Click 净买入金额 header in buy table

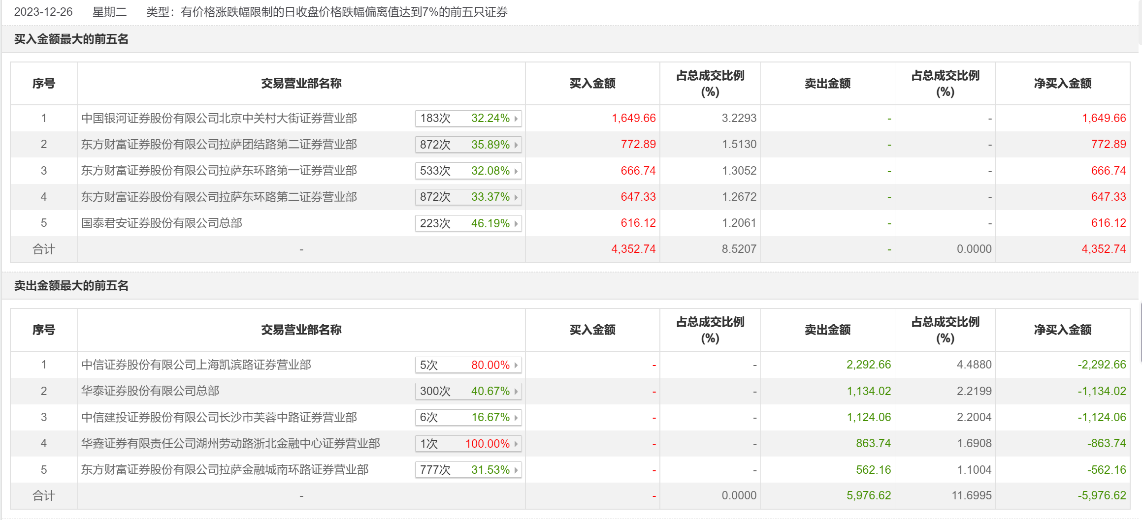tap(1063, 83)
